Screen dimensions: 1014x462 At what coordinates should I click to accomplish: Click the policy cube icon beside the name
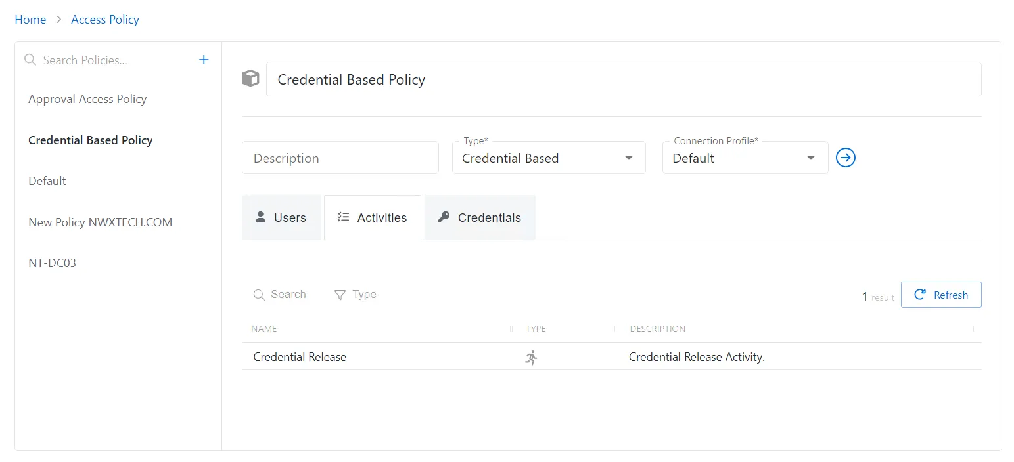(250, 79)
